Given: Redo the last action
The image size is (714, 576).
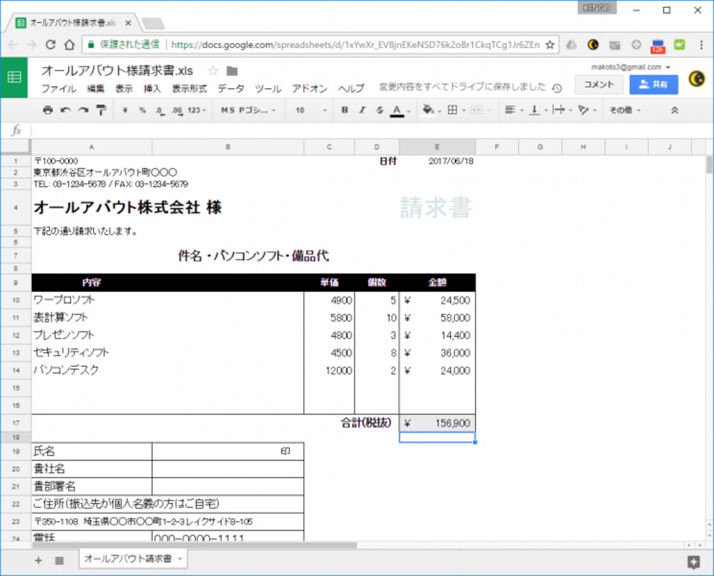Looking at the screenshot, I should [83, 110].
